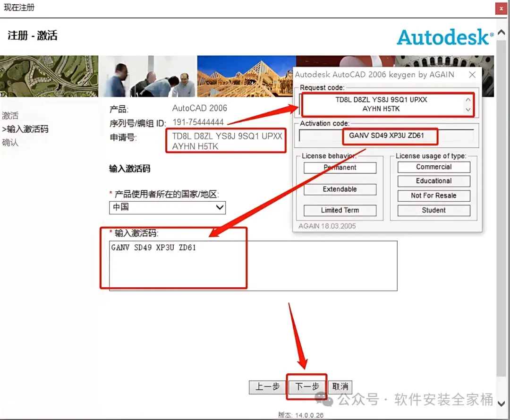
Task: Go back with the 上一步 button
Action: pos(267,387)
